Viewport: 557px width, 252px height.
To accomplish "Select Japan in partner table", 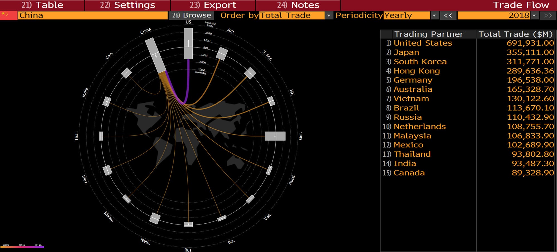I will pos(406,52).
